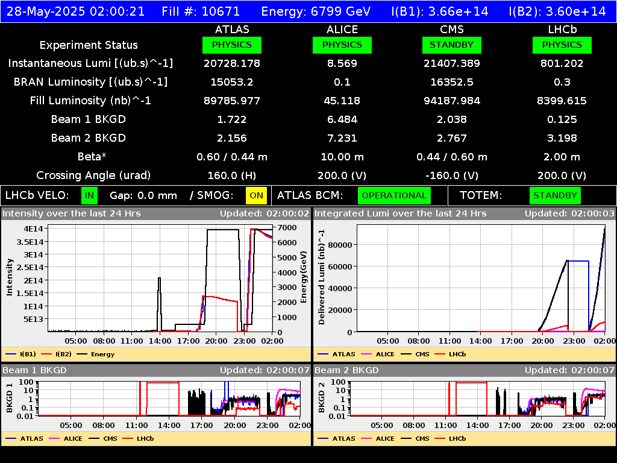Select LHCb Beta* 2.00 m
This screenshot has height=463, width=617.
tap(562, 157)
